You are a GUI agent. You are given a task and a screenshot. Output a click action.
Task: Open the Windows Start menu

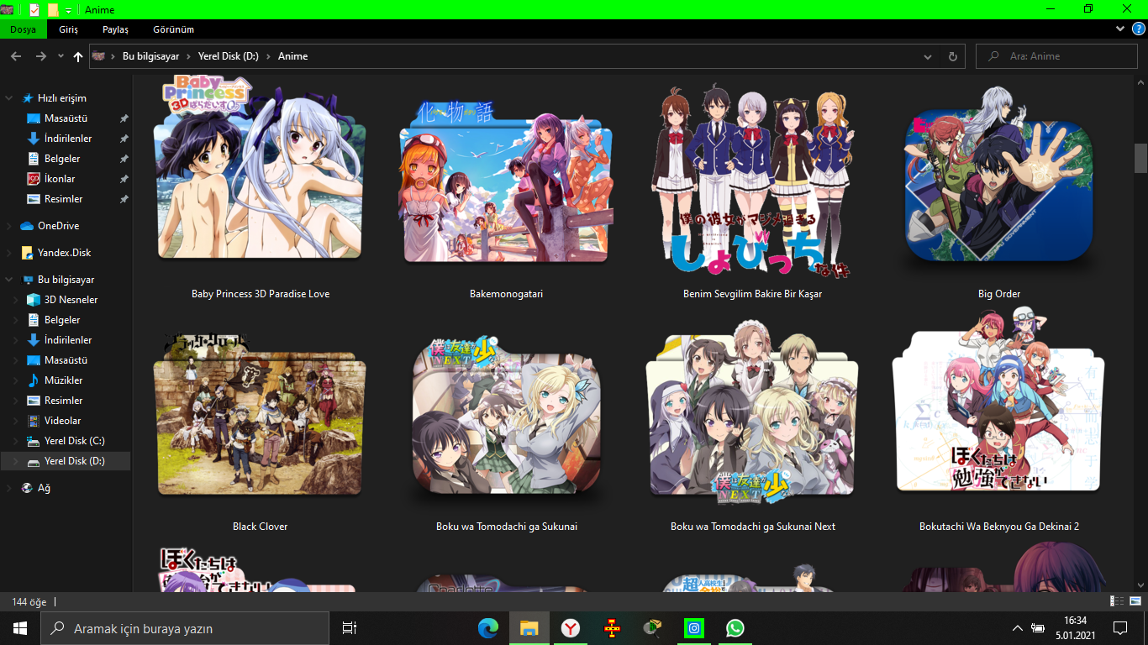(20, 628)
